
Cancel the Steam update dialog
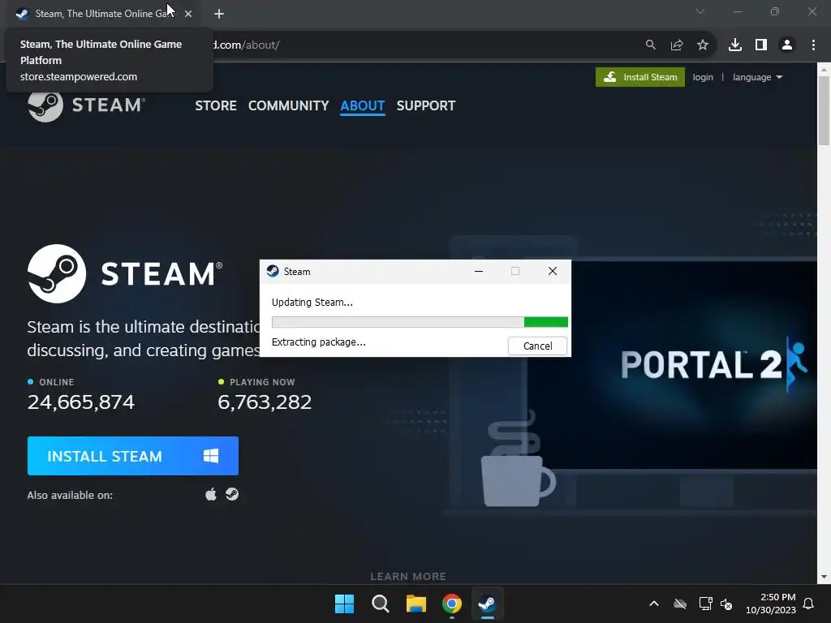(537, 346)
